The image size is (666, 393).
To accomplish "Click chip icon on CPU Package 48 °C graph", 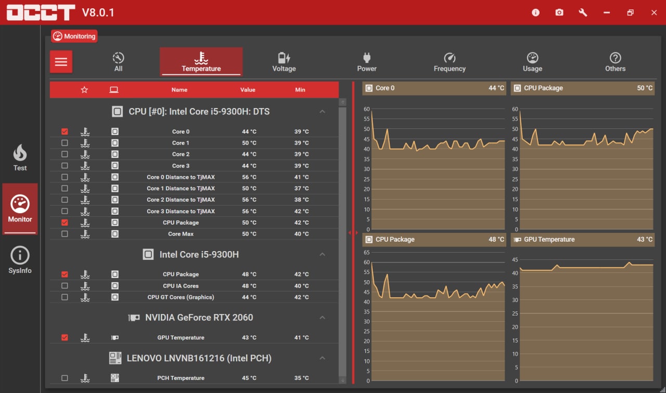I will [x=369, y=240].
